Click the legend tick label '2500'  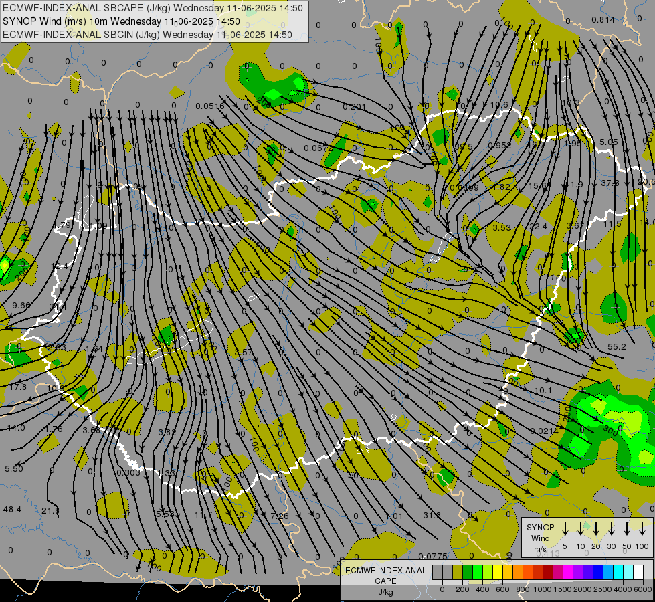pos(602,589)
